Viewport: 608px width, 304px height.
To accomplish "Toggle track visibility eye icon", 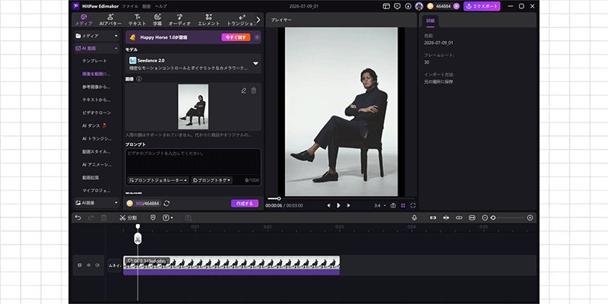I will pos(88,265).
